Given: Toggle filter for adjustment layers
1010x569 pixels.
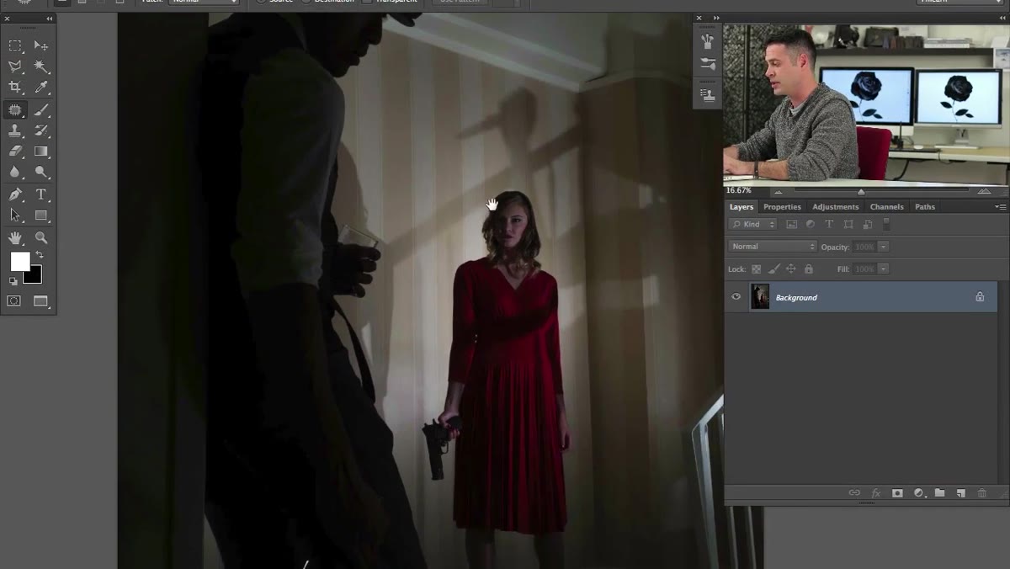Looking at the screenshot, I should coord(811,224).
